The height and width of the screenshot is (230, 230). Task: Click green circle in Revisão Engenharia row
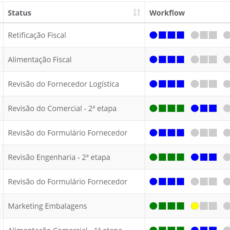(x=153, y=157)
